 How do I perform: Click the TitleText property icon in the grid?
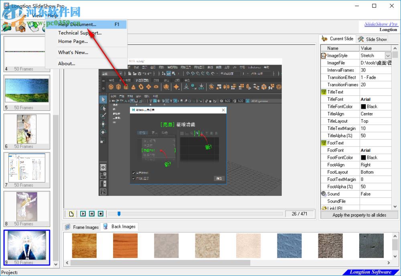[x=324, y=92]
